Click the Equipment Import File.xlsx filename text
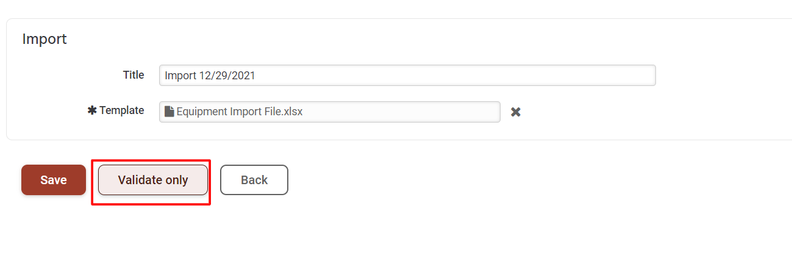Viewport: 792px width, 261px height. point(240,112)
